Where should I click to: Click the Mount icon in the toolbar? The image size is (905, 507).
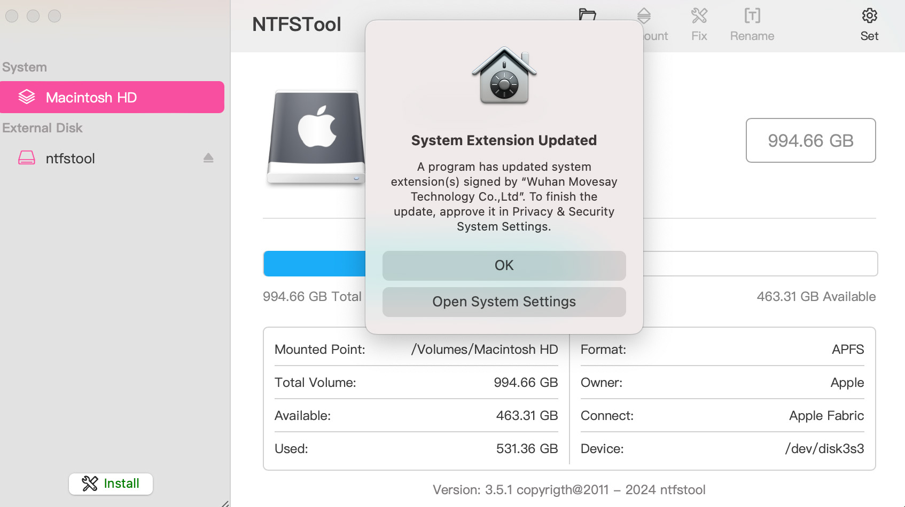point(644,16)
